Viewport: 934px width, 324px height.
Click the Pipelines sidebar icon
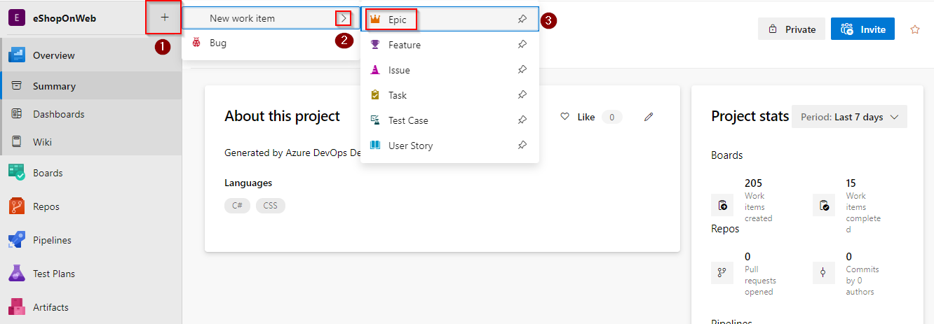(16, 240)
